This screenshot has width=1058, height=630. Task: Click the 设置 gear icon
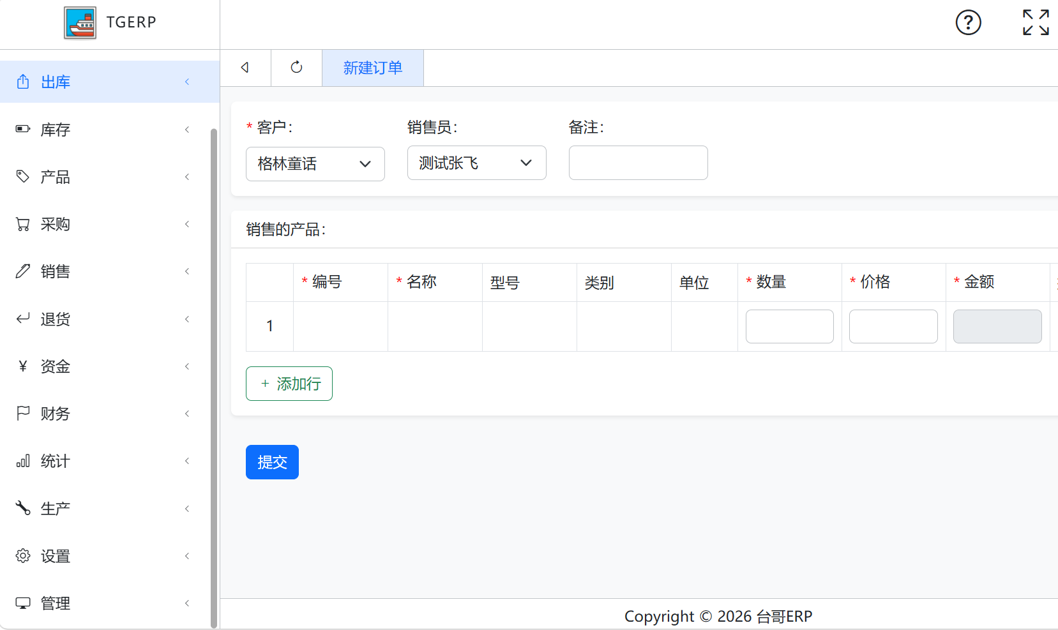point(23,555)
